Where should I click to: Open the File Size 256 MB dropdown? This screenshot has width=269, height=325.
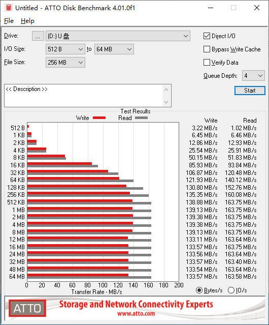coord(65,63)
